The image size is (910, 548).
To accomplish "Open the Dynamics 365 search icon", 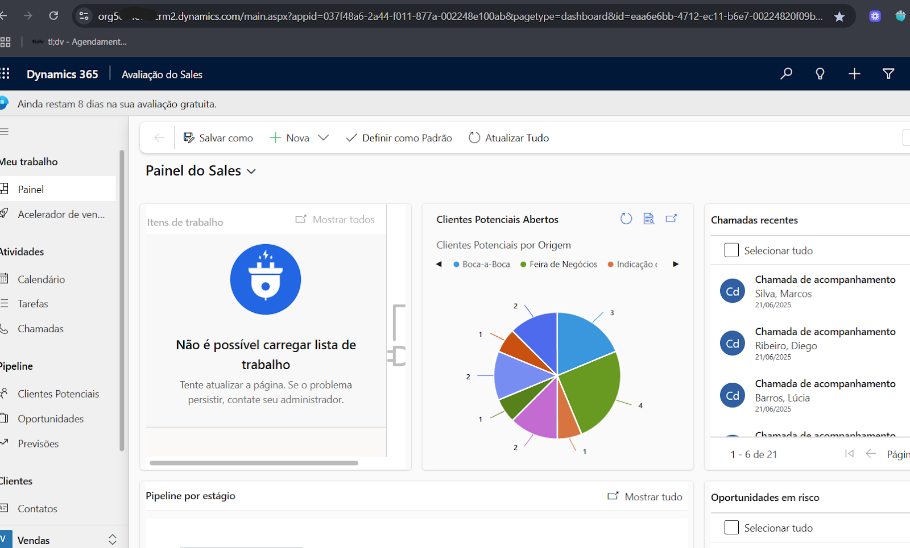I will 786,74.
